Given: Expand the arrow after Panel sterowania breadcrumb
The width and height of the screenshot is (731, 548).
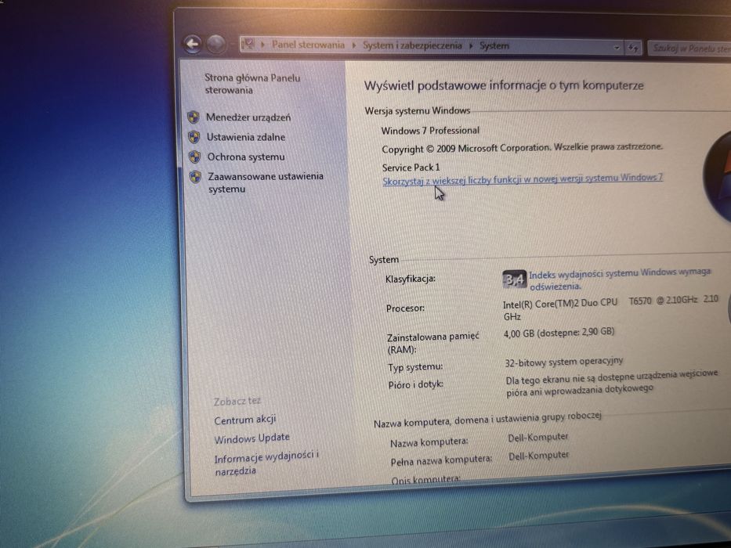Looking at the screenshot, I should pyautogui.click(x=354, y=45).
